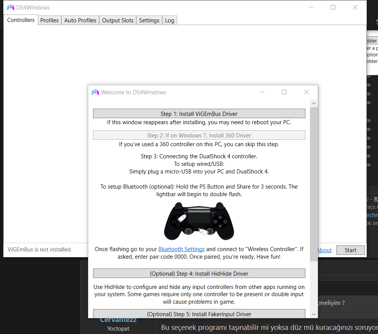The image size is (378, 334).
Task: Open the Bluetooth Settings link
Action: coord(182,249)
